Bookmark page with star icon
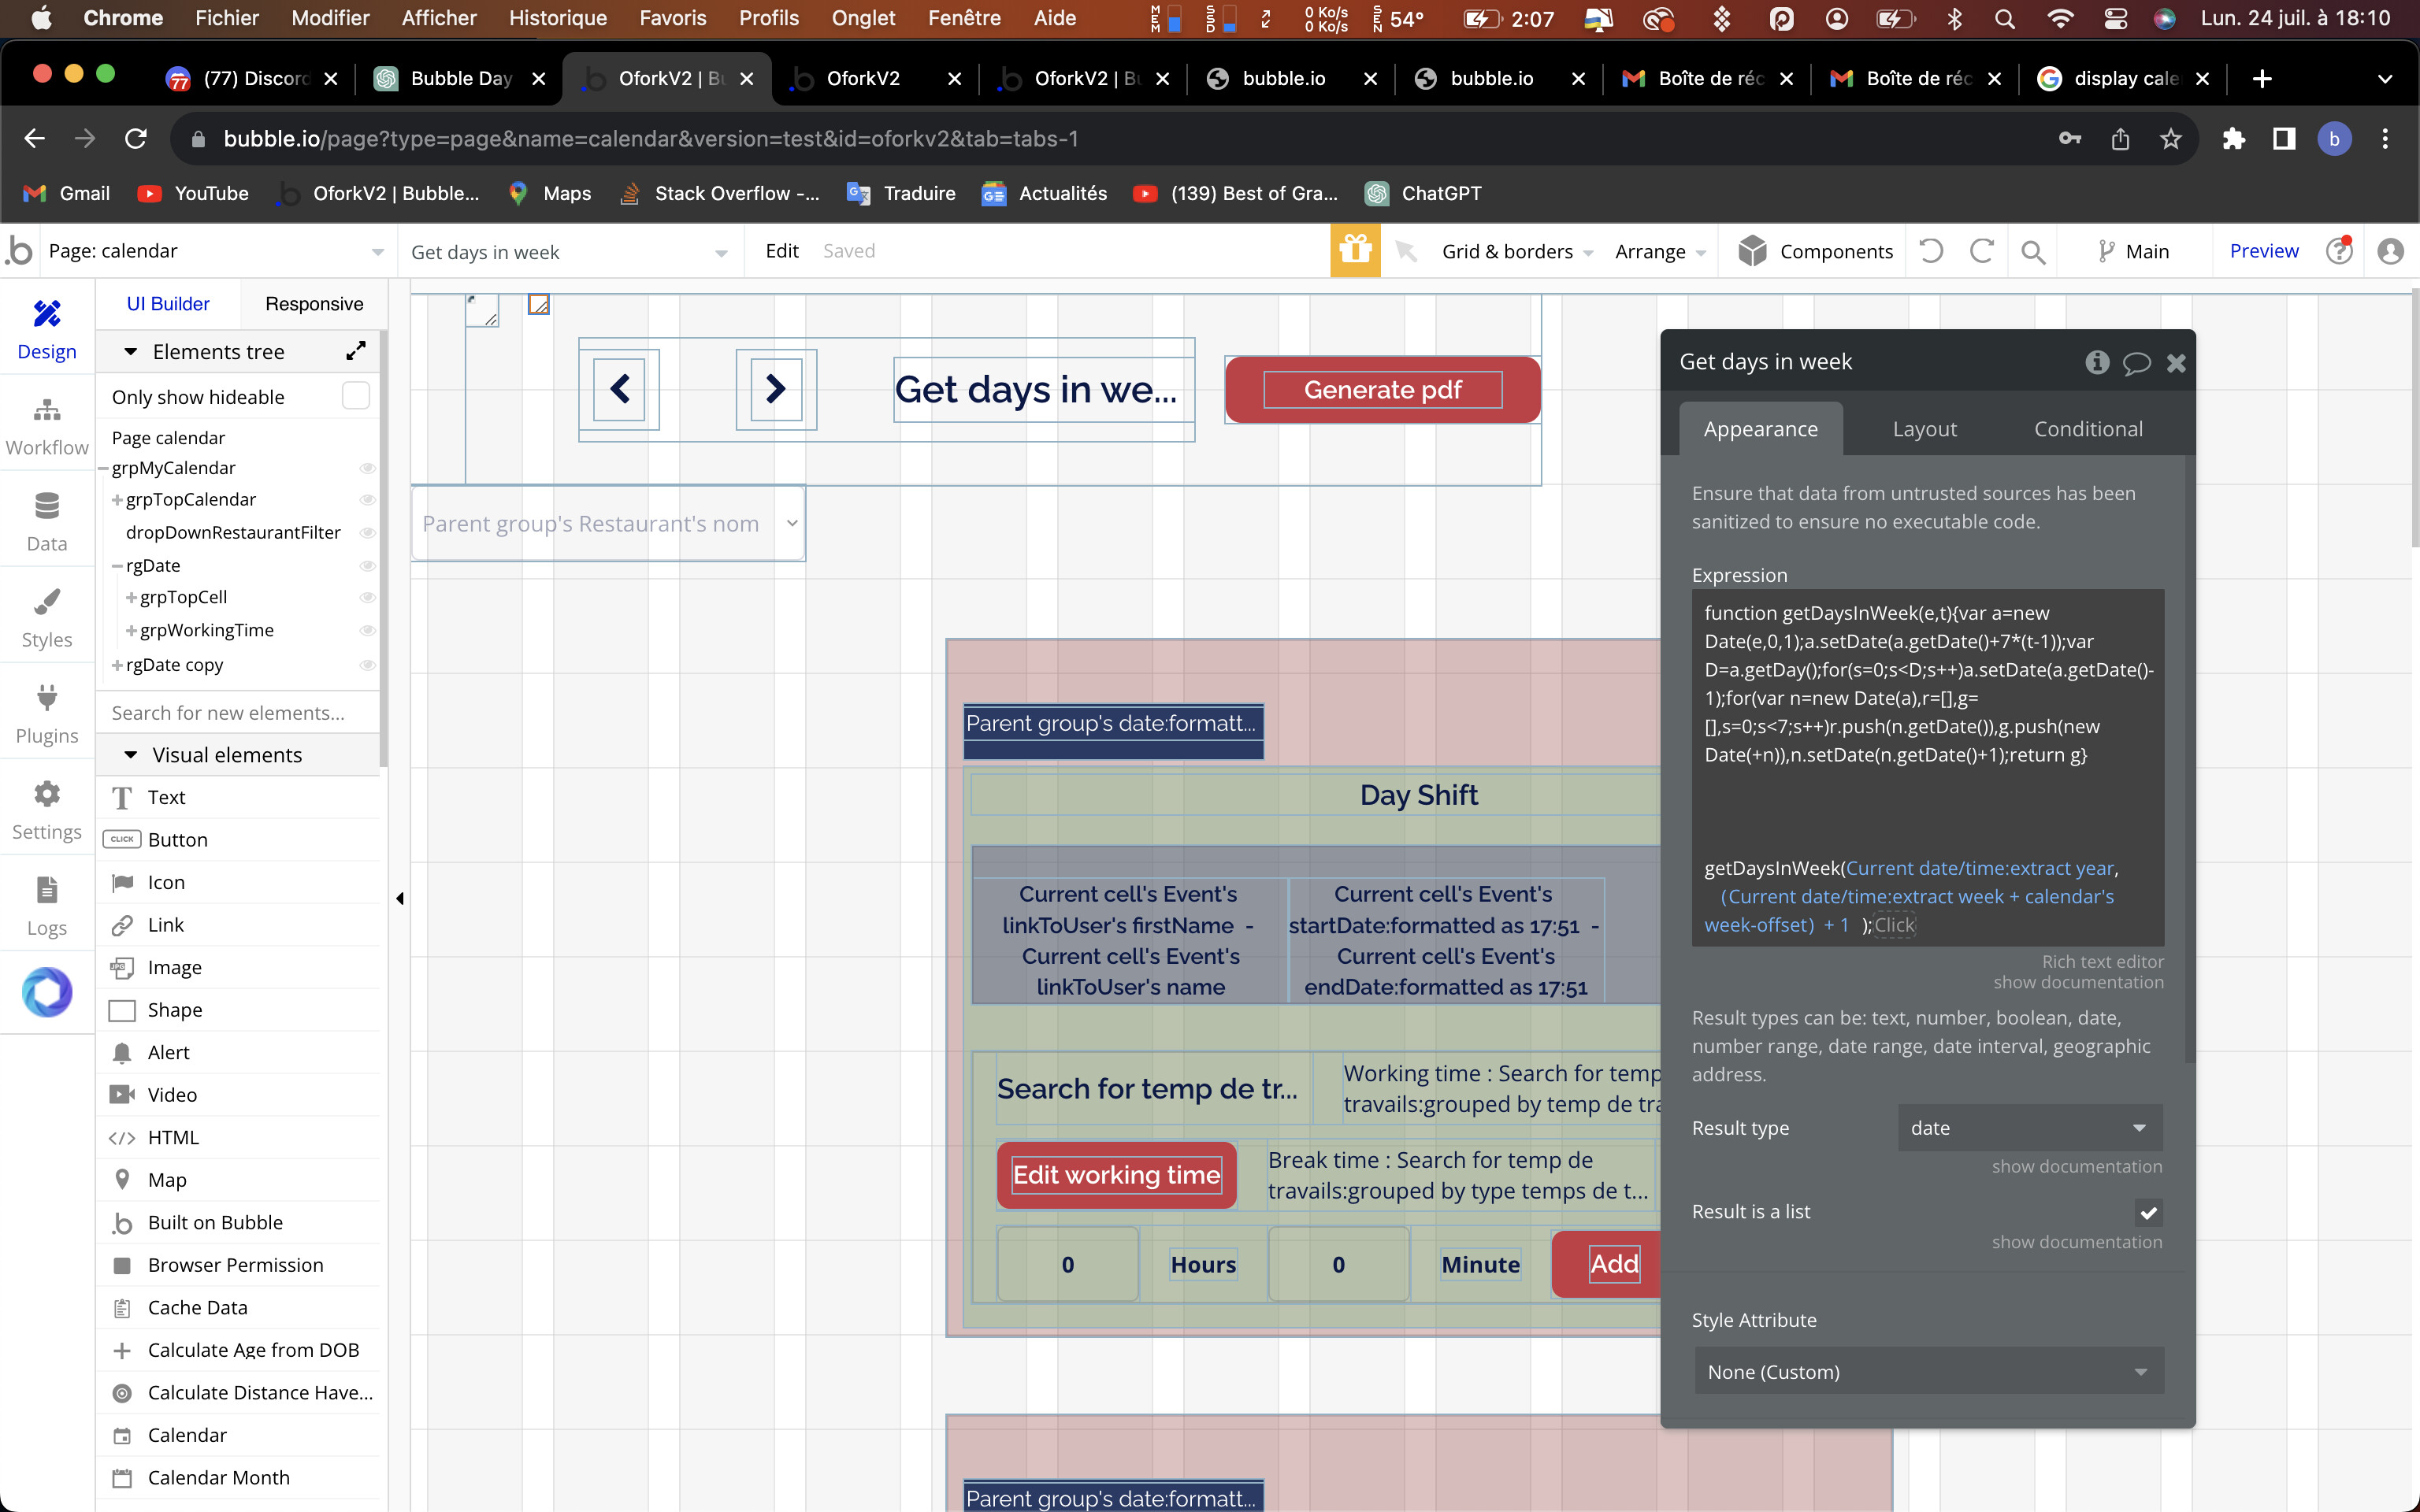Viewport: 2420px width, 1512px height. [x=2170, y=139]
